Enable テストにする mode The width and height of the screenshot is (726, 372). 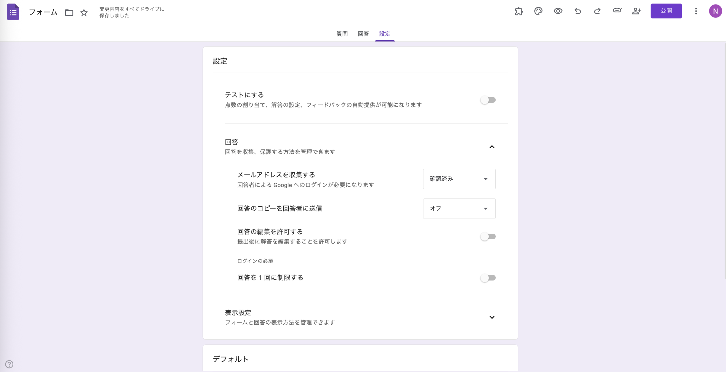pos(488,100)
